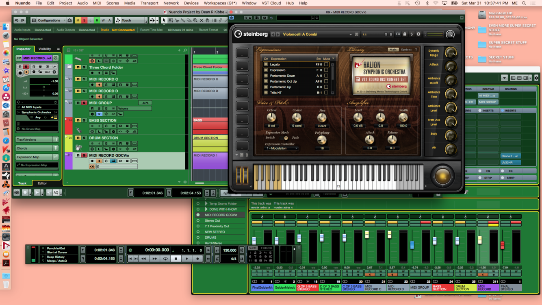The height and width of the screenshot is (305, 542).
Task: Solo the MIDI RECORD D track
Action: tap(84, 91)
